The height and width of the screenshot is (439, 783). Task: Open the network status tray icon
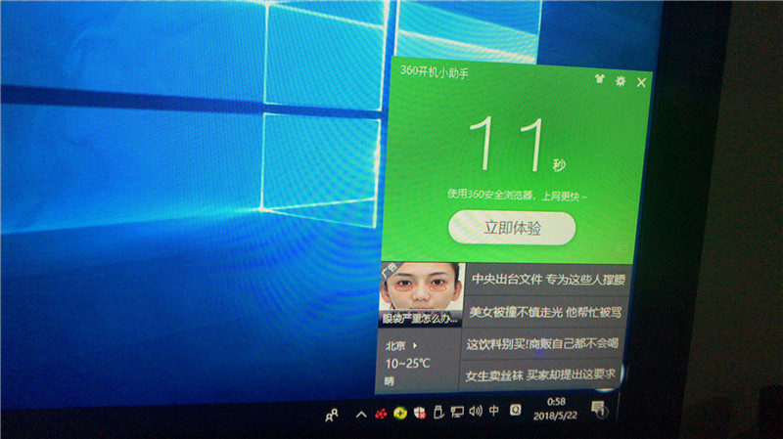[456, 412]
